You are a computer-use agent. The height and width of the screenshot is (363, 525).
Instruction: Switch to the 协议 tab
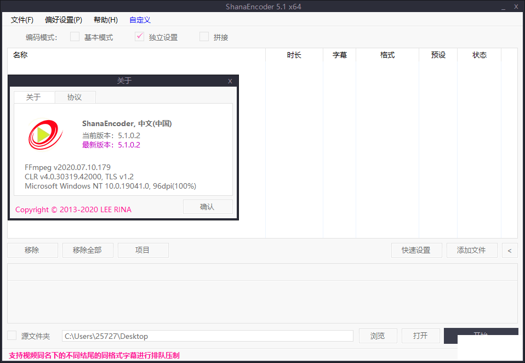75,97
